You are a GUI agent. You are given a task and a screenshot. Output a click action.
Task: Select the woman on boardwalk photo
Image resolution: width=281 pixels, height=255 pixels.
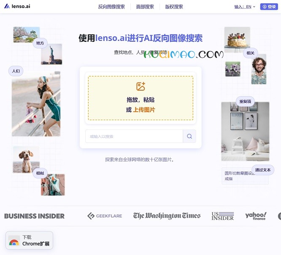coord(36,104)
